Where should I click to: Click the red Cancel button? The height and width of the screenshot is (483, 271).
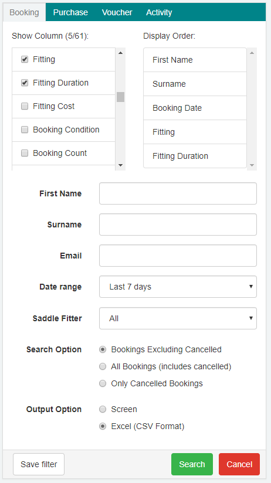coord(239,464)
